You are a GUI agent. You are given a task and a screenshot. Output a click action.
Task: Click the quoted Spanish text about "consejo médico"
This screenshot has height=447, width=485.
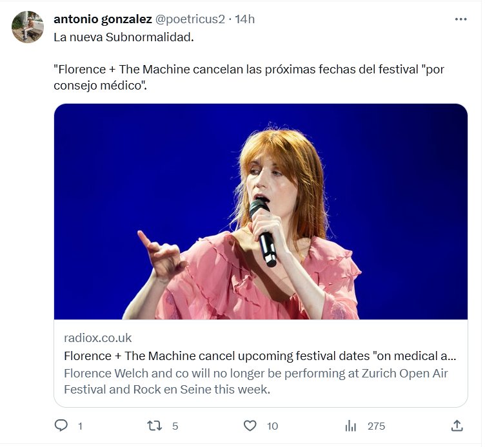point(249,77)
